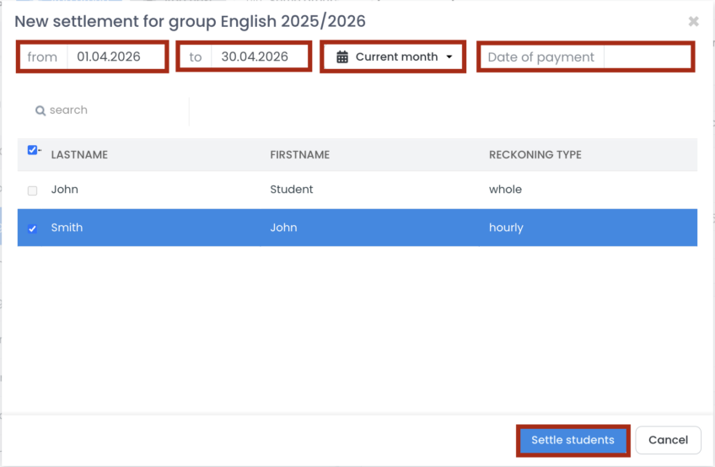
Task: Click the Date of payment input
Action: tap(647, 57)
